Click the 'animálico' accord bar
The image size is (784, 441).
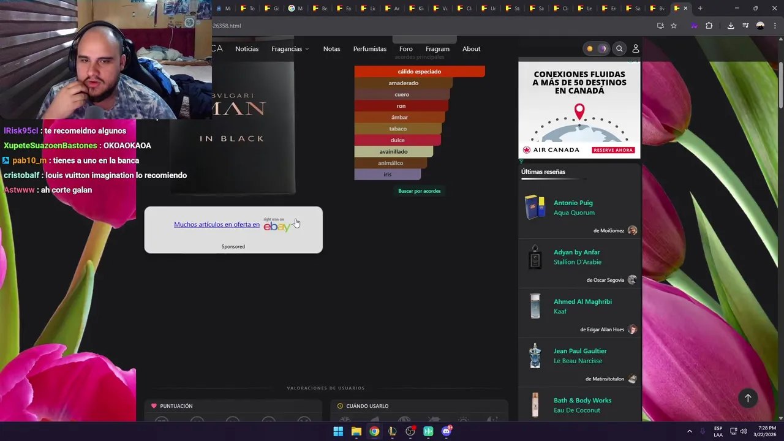pos(391,163)
